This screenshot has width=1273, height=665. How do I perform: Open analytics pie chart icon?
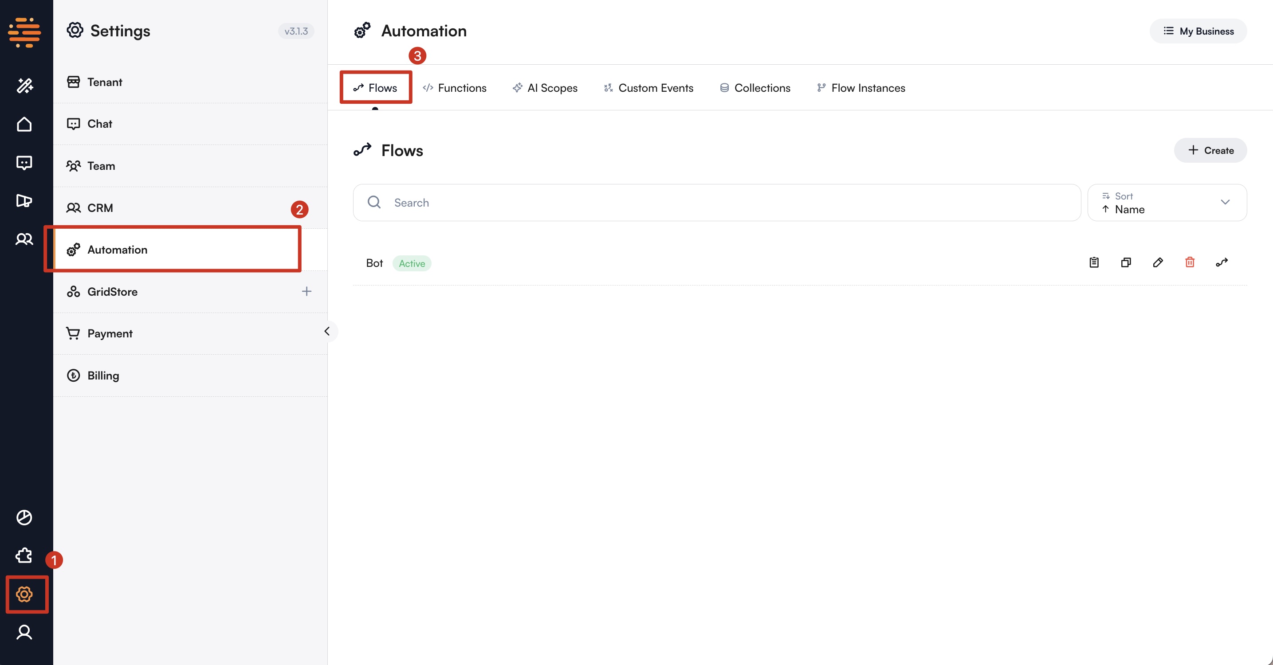[24, 517]
